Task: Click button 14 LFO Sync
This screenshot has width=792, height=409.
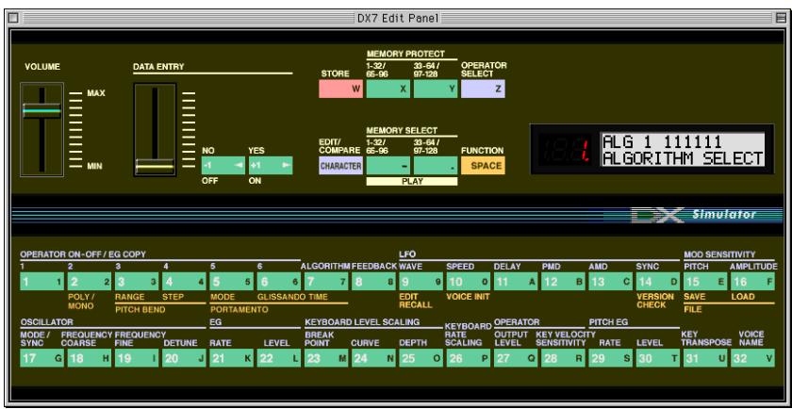Action: [x=659, y=282]
